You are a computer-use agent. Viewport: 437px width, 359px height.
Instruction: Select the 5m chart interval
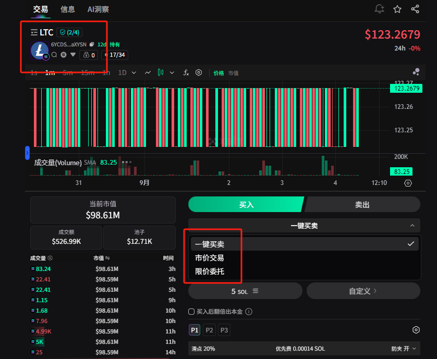(68, 73)
